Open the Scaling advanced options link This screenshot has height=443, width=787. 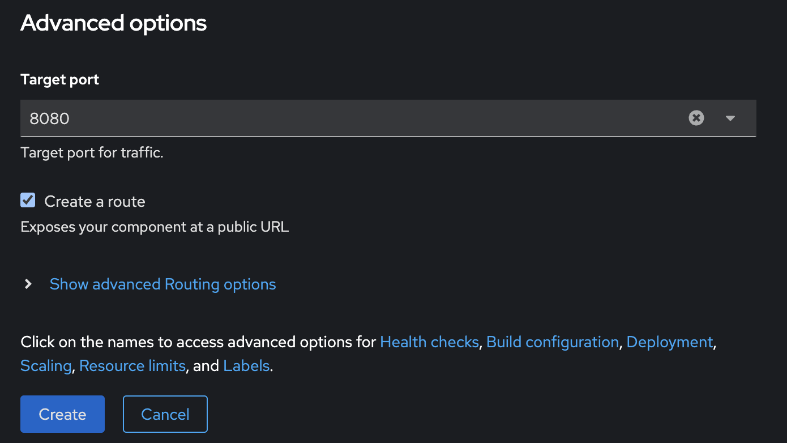click(46, 366)
